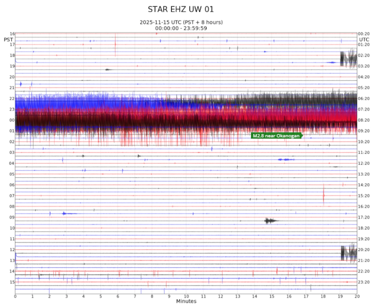Viewport: 375px width, 305px height.
Task: Click the 10:20 UTC time label
Action: click(364, 142)
